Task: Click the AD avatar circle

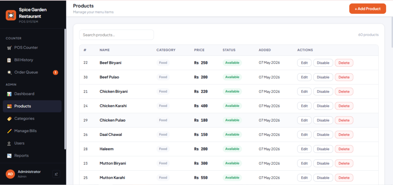Action: [x=10, y=174]
